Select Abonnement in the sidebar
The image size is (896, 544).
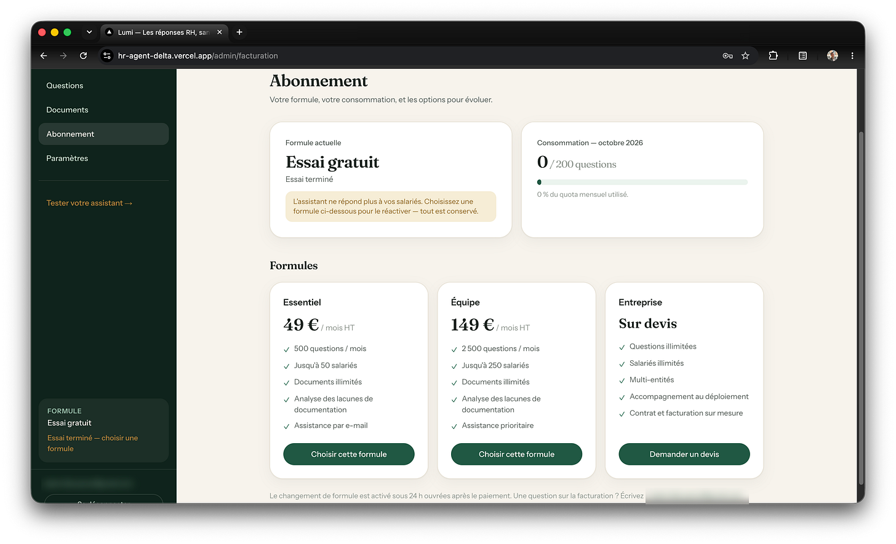(103, 134)
